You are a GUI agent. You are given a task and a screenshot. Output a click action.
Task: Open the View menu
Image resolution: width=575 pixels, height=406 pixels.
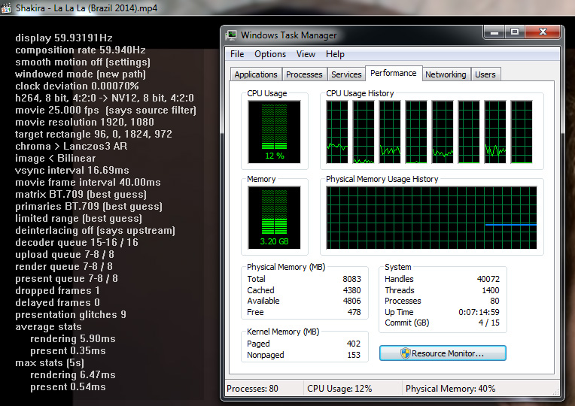point(306,54)
